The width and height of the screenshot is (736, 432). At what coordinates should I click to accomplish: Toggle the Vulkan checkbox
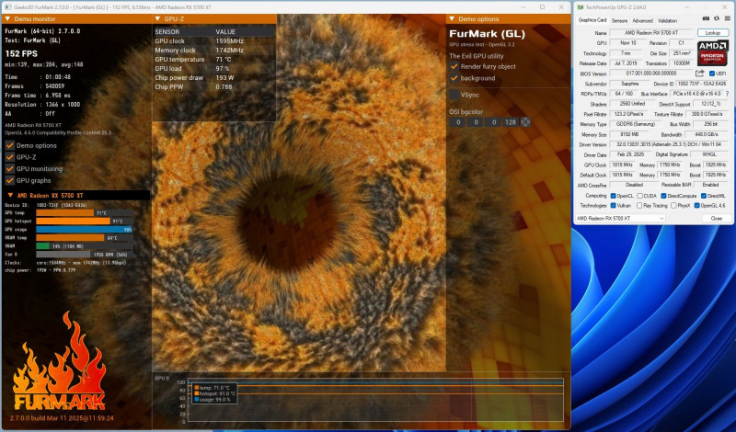(613, 206)
